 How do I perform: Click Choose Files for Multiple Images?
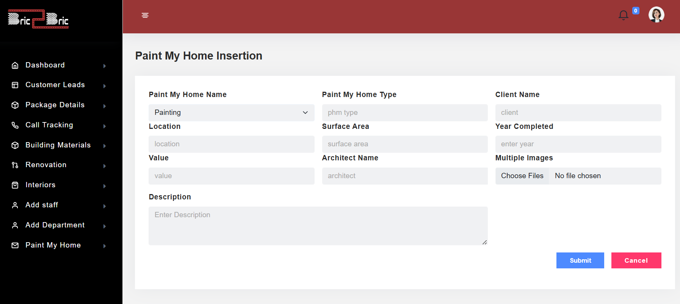(x=522, y=176)
